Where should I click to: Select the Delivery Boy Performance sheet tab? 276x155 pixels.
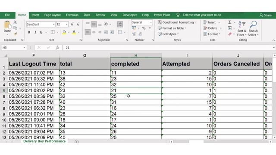44,141
